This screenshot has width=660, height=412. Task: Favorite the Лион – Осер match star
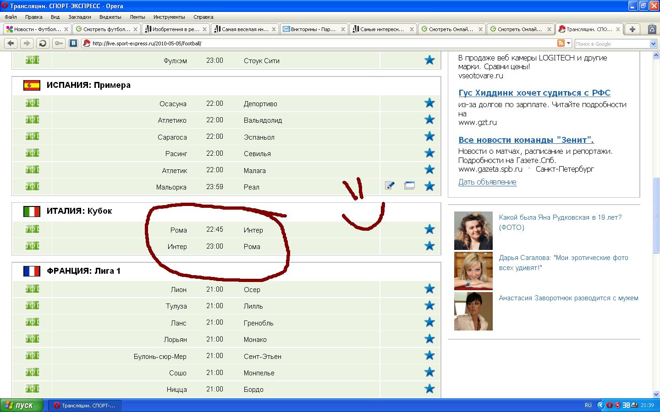click(x=429, y=289)
